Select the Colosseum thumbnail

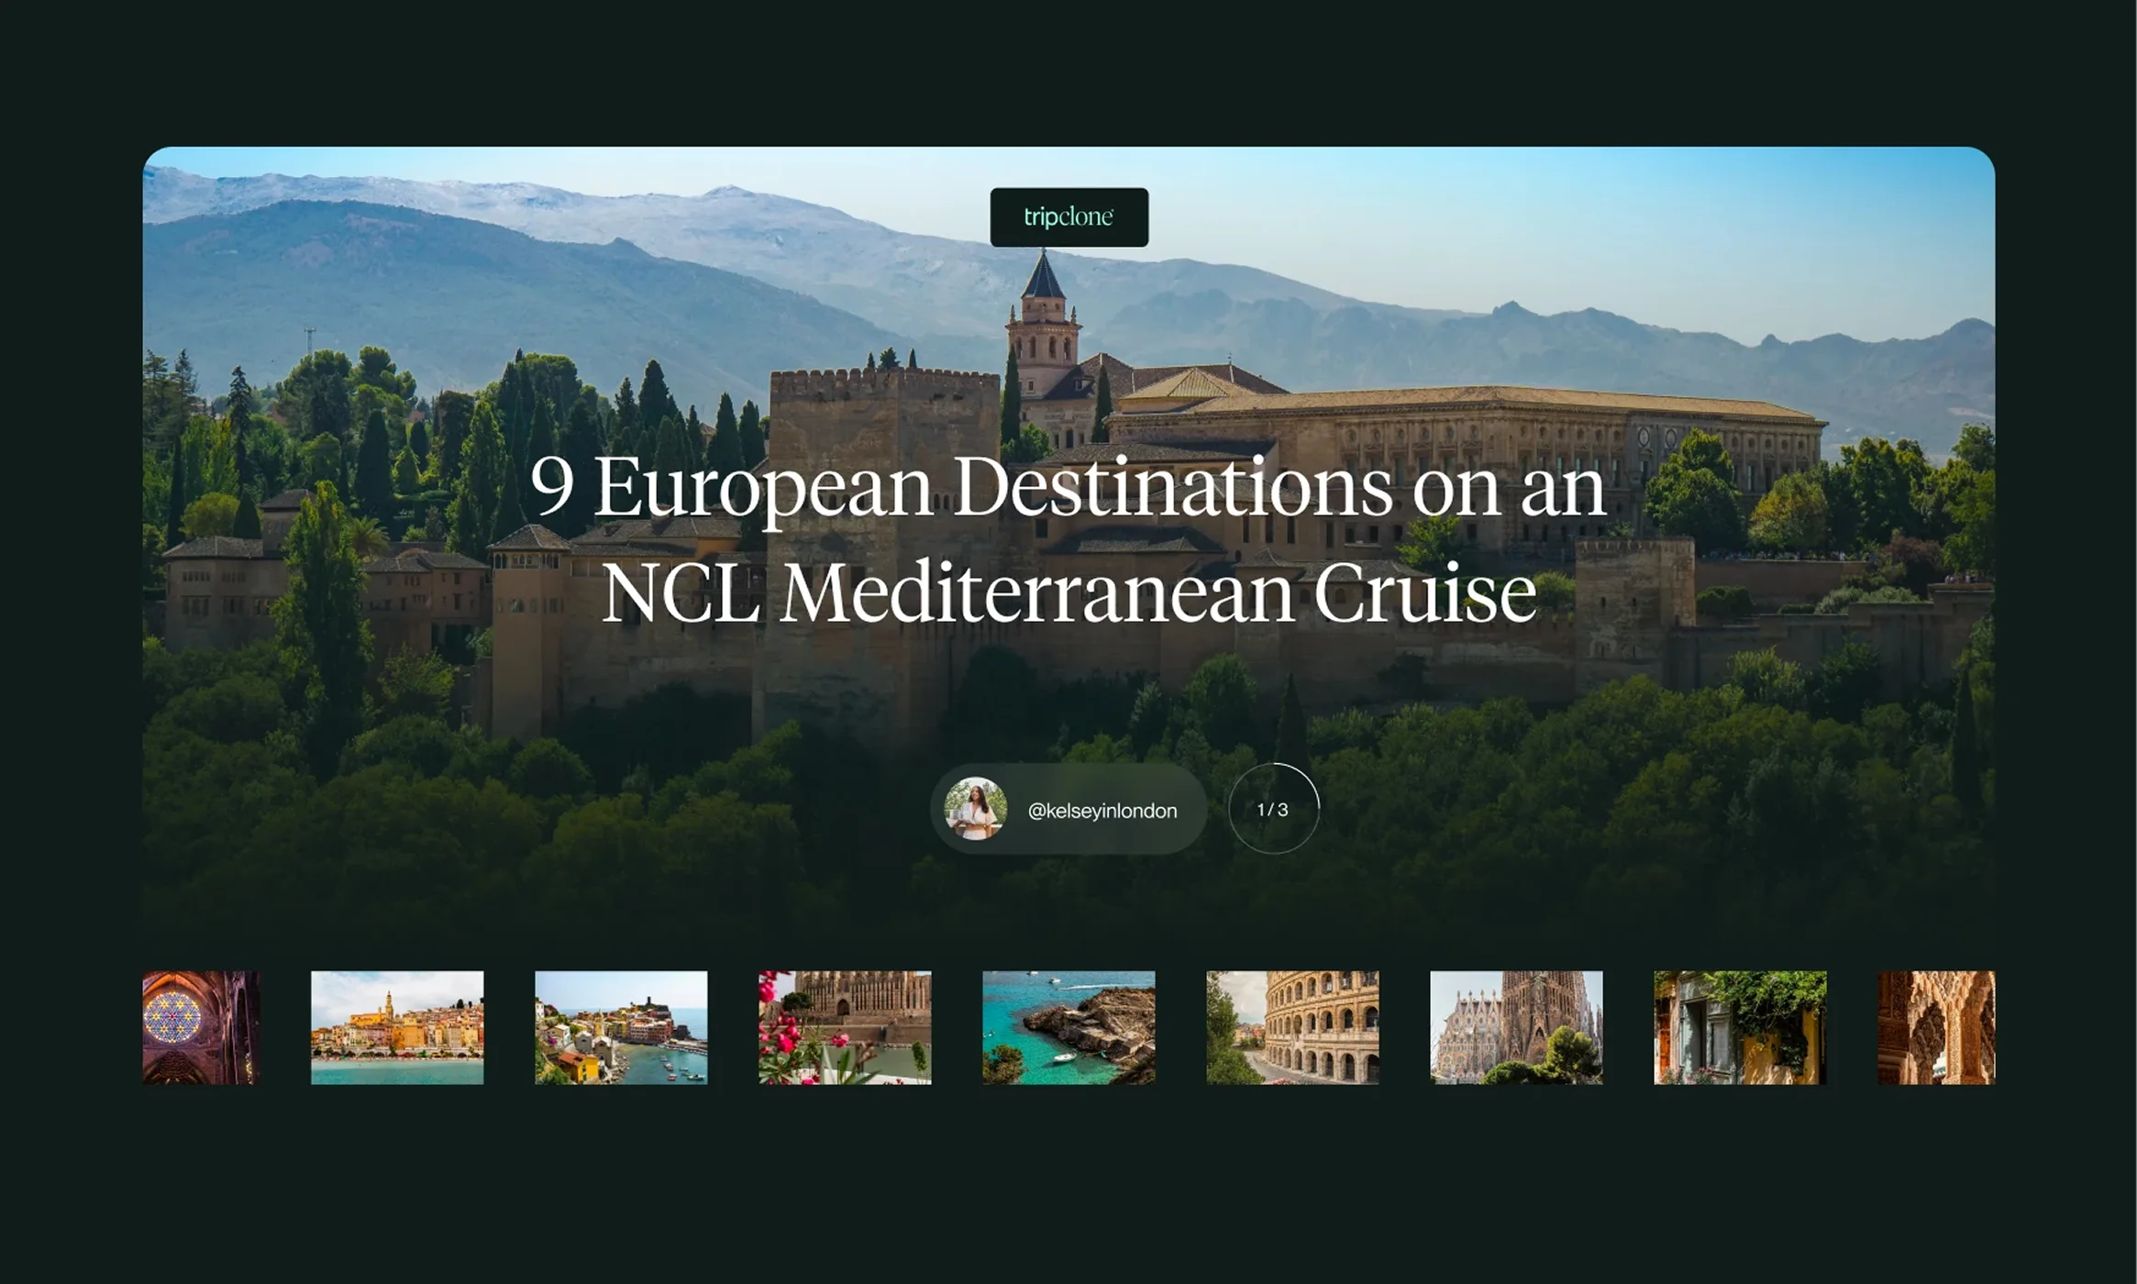coord(1292,1027)
